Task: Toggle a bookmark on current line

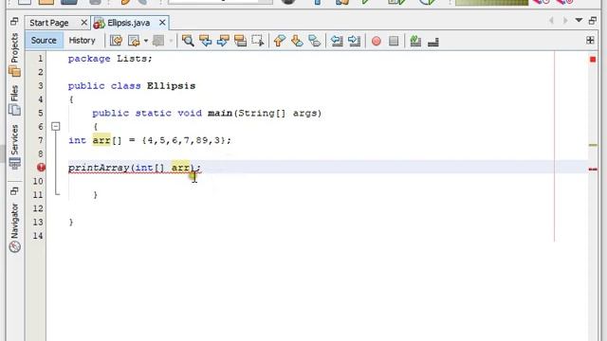Action: (315, 41)
